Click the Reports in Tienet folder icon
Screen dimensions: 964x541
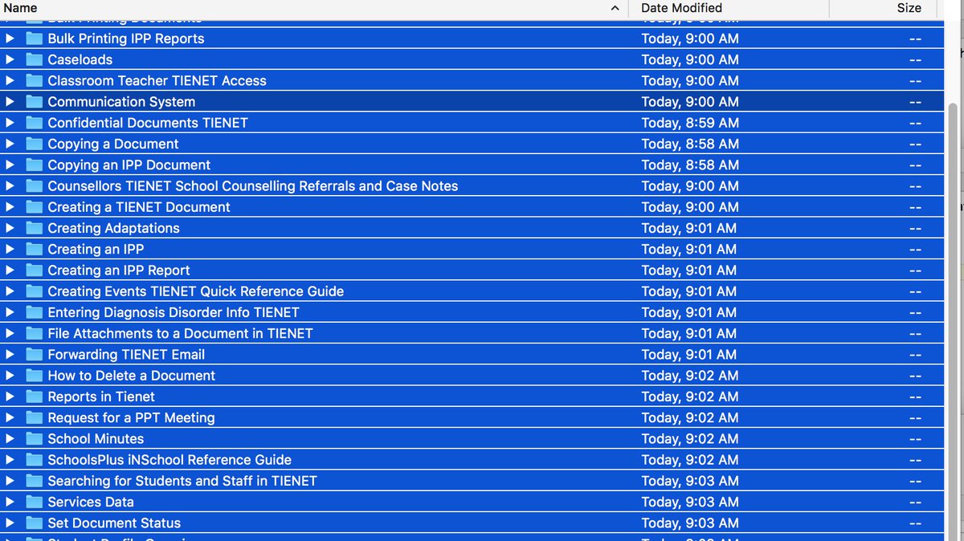point(34,397)
